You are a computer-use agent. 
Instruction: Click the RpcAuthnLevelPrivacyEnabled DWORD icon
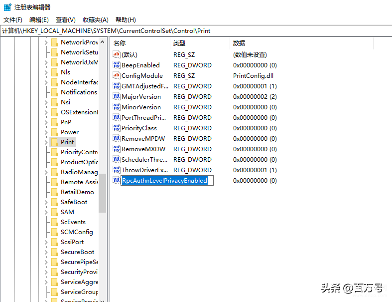(x=117, y=180)
